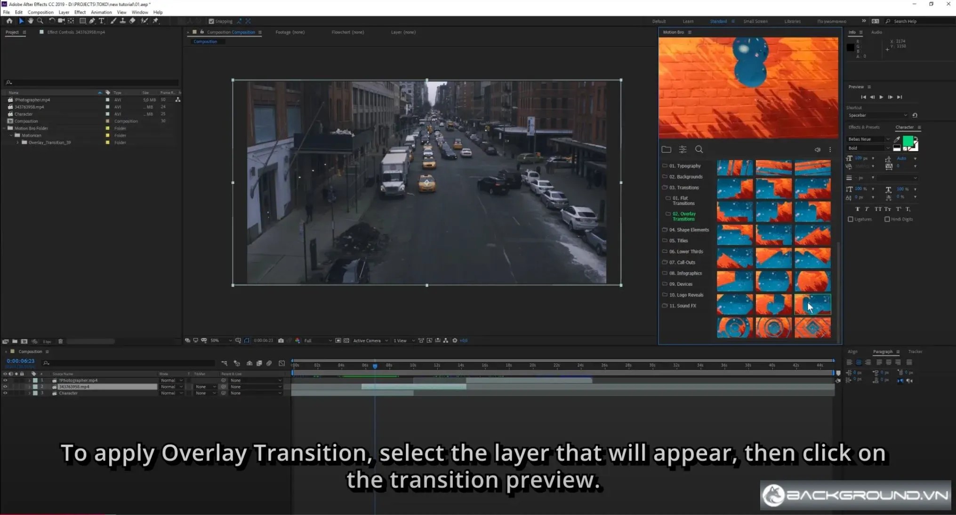Viewport: 956px width, 515px height.
Task: Open the viewer magnification 50% dropdown
Action: click(221, 340)
